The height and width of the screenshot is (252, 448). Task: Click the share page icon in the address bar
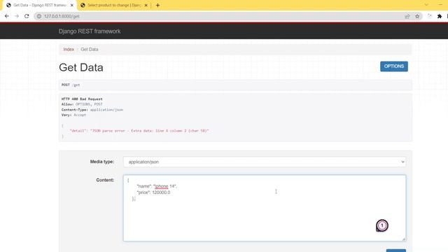[407, 16]
